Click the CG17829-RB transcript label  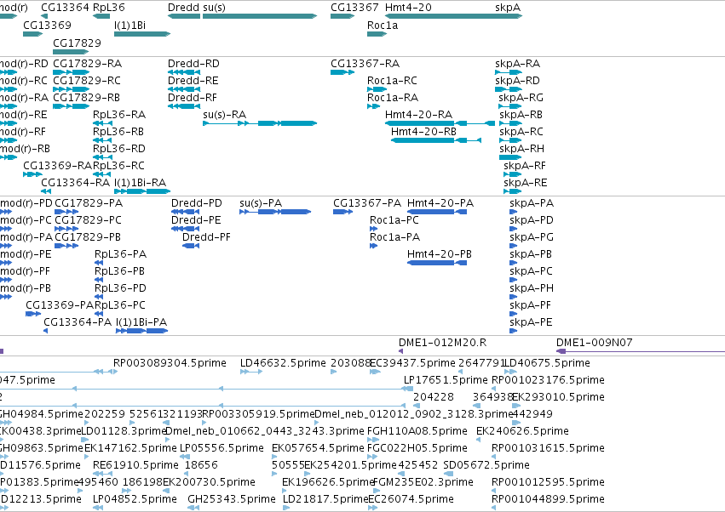86,98
